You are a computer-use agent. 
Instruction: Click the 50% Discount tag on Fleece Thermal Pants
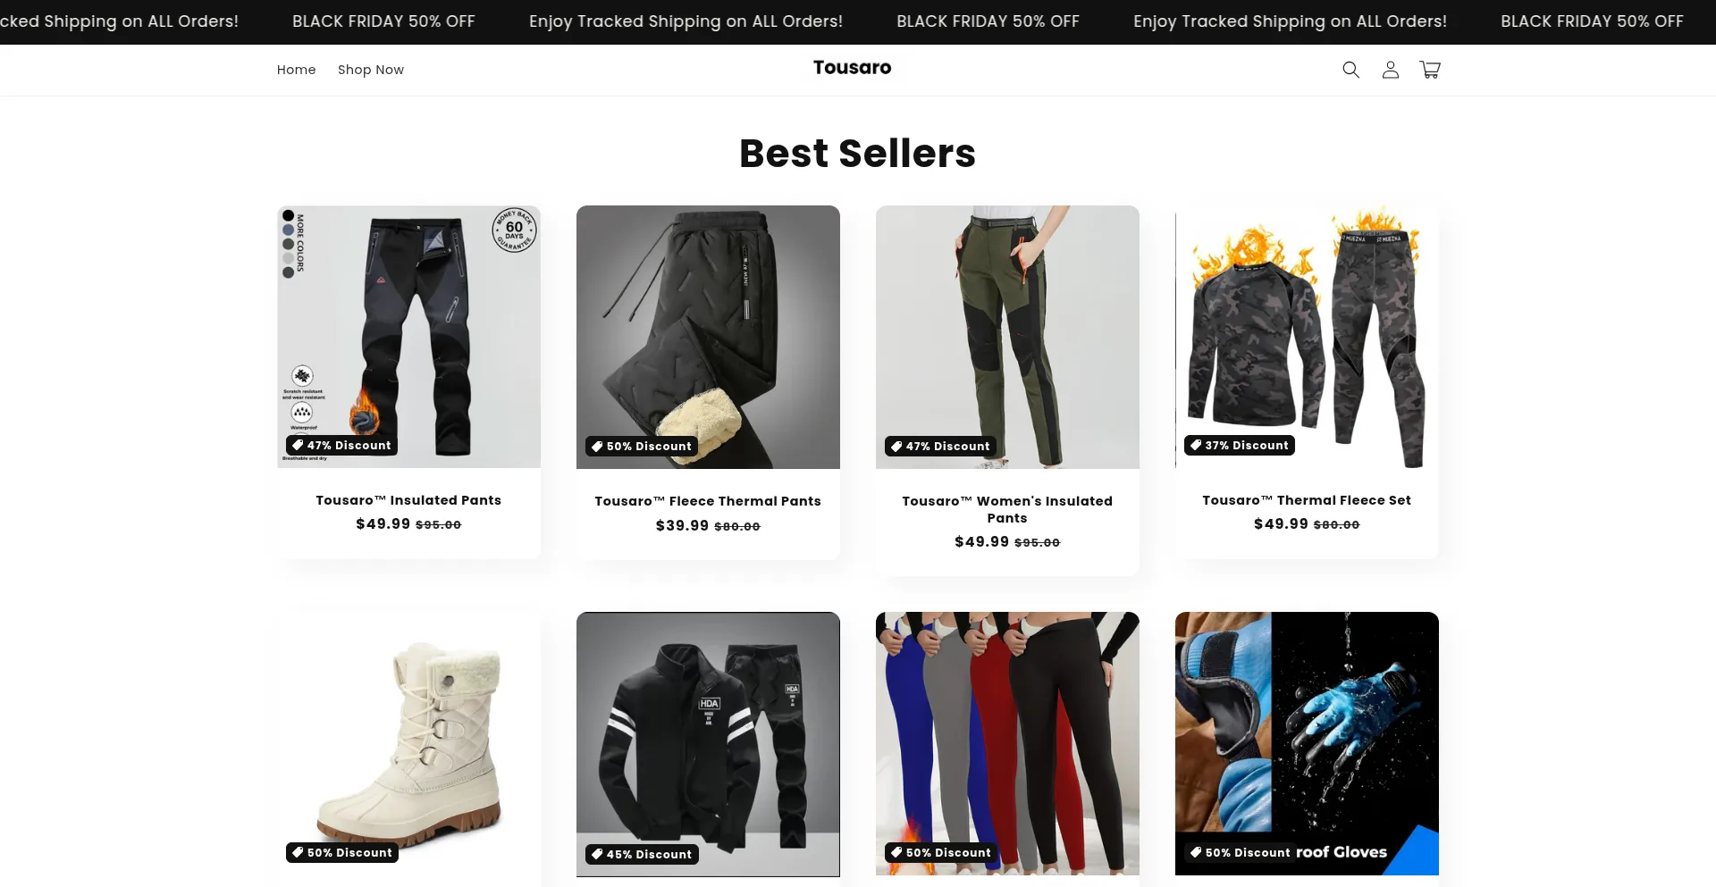(641, 446)
